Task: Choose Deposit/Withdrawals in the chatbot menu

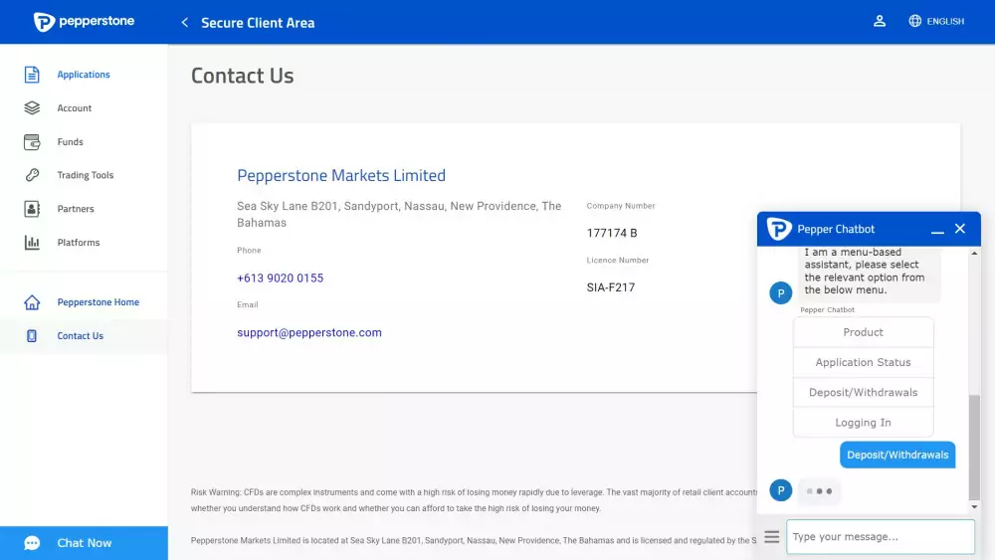Action: pos(863,393)
